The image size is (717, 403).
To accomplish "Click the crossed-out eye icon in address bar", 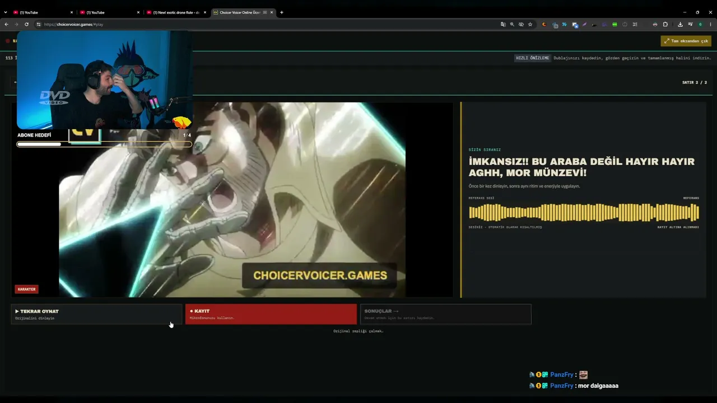I will 521,24.
